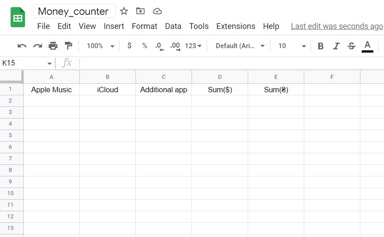This screenshot has width=384, height=237.
Task: Open 'Last edit was seconds ago' link
Action: 337,26
